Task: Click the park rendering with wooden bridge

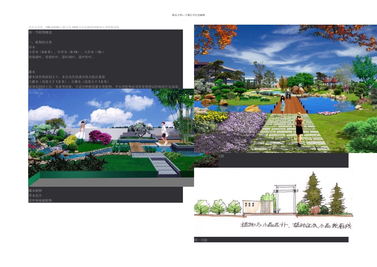Action: point(285,89)
